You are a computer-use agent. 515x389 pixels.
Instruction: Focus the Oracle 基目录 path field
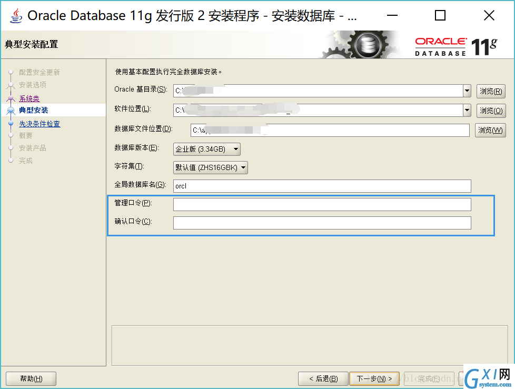click(318, 91)
